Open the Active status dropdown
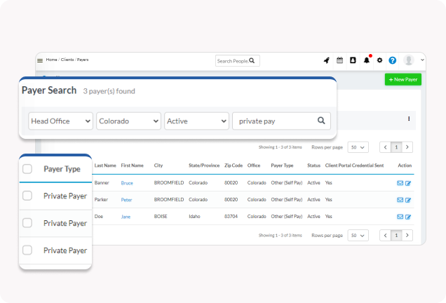The height and width of the screenshot is (303, 446). click(196, 121)
